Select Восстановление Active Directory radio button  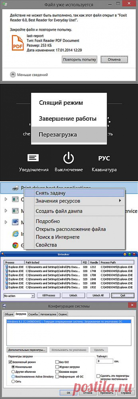pos(13,376)
